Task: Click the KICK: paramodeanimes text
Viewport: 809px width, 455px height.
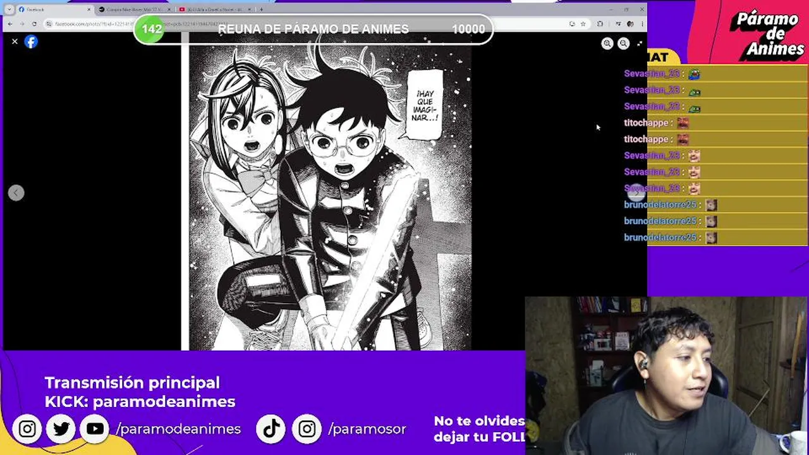Action: pyautogui.click(x=140, y=401)
